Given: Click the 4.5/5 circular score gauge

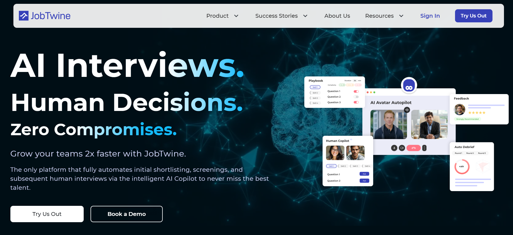Looking at the screenshot, I should [x=462, y=167].
